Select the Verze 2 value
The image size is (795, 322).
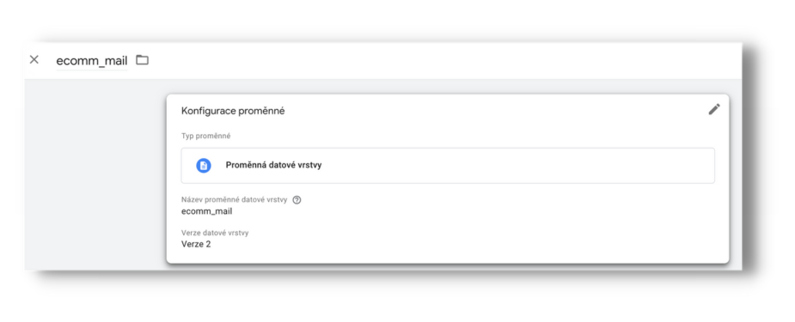coord(196,245)
